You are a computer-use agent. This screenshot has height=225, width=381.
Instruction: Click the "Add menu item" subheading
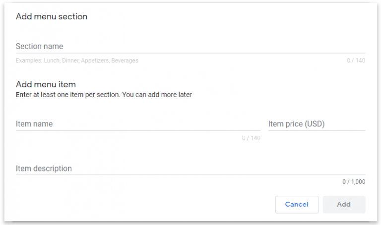46,85
